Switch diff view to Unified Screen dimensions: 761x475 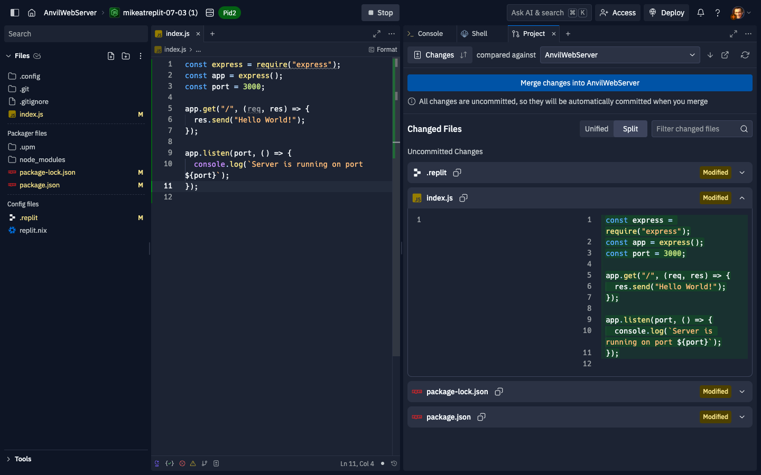click(x=596, y=129)
